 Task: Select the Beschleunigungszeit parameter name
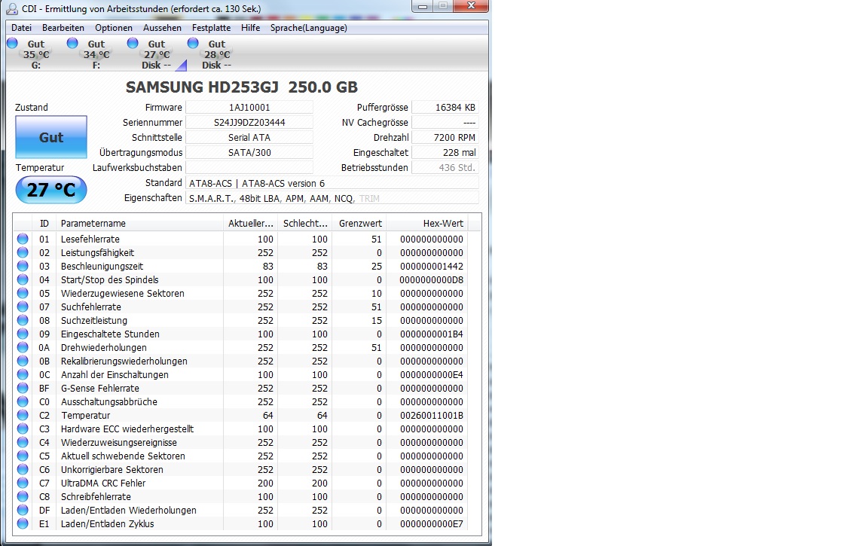point(102,266)
